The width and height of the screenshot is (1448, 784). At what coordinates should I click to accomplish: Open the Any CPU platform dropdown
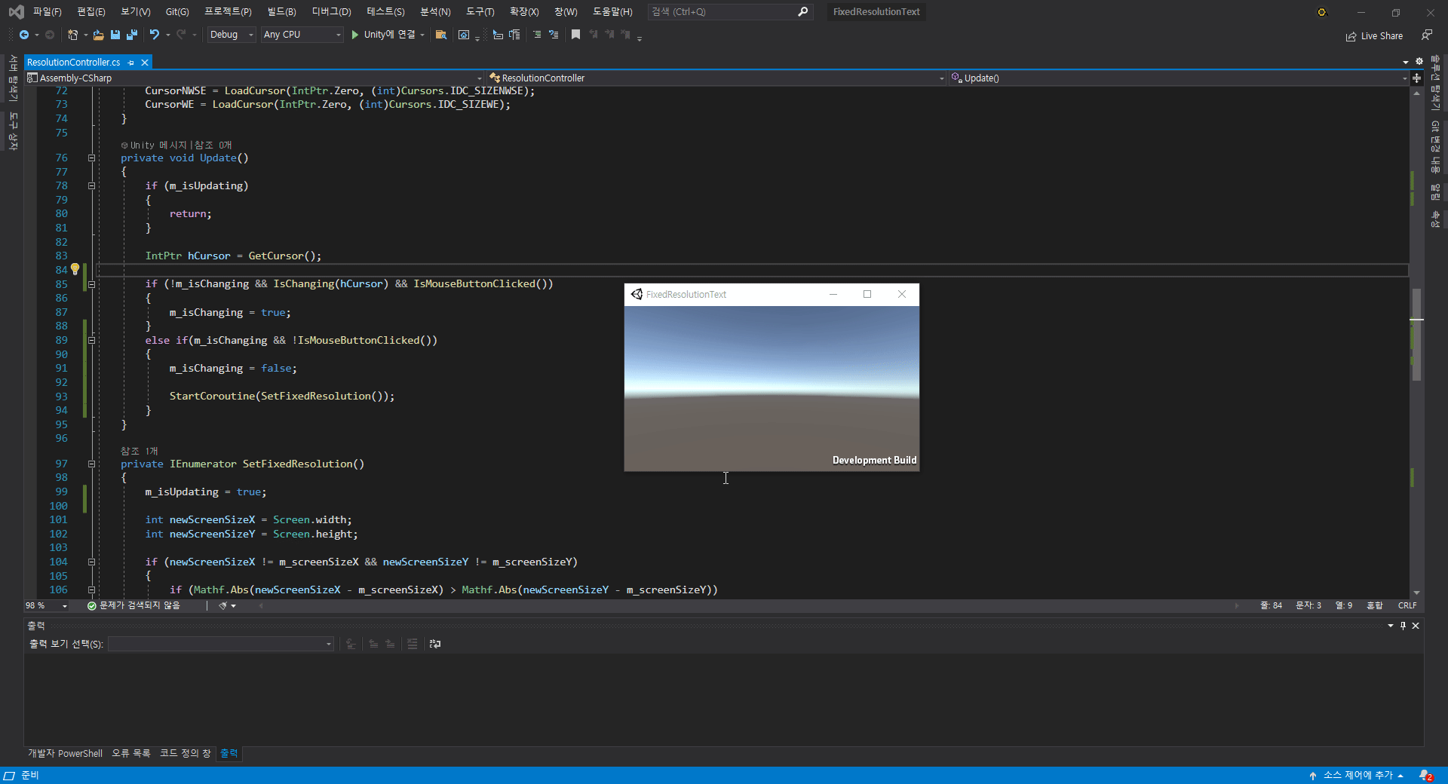[302, 35]
